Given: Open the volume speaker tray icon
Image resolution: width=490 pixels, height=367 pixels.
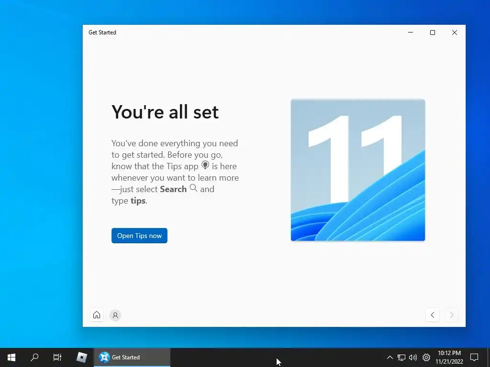Looking at the screenshot, I should 413,357.
